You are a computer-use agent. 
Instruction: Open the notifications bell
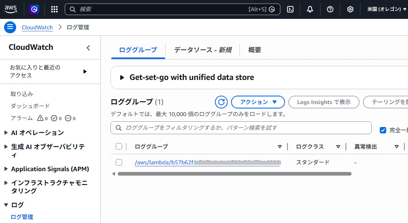pos(310,9)
